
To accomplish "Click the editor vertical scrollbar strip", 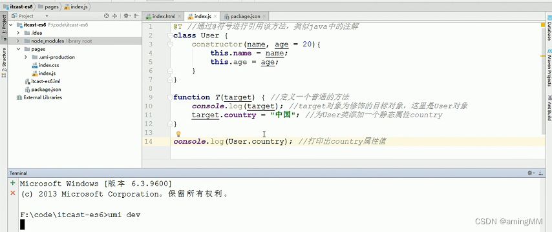I will [543, 81].
